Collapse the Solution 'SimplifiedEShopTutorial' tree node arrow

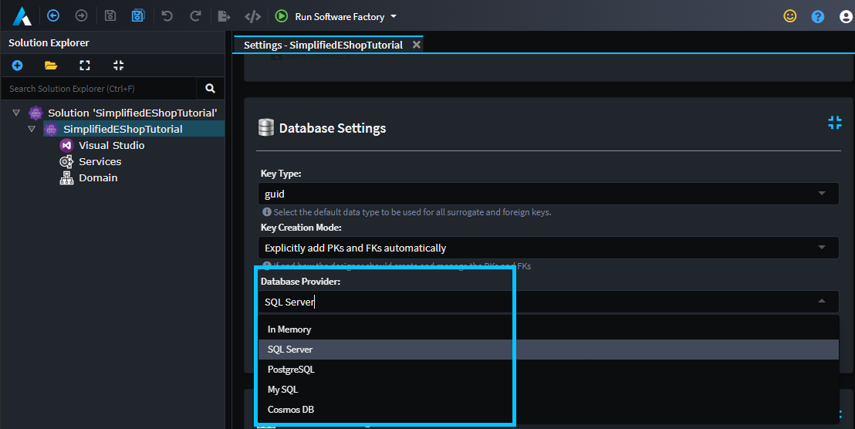pos(16,113)
